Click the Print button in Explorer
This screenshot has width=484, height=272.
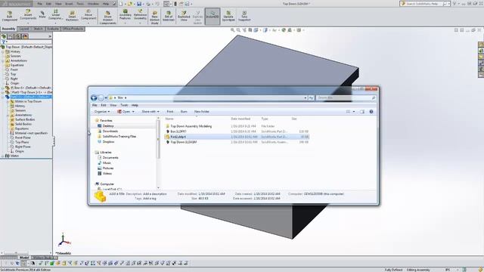(x=170, y=112)
